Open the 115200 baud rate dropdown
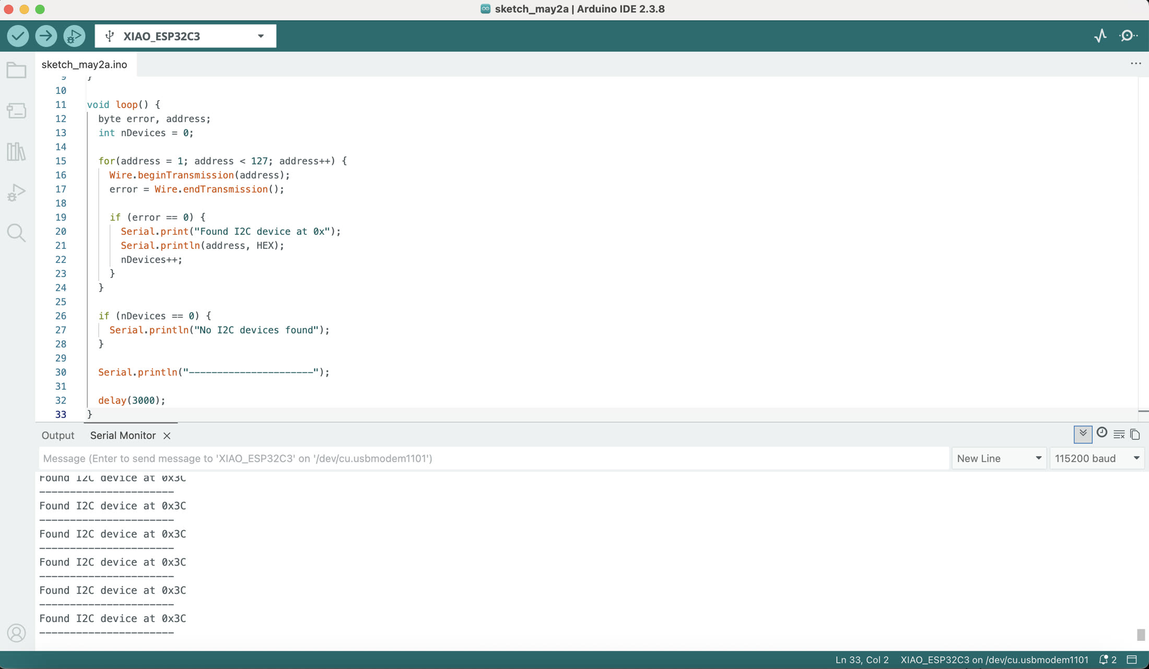The image size is (1149, 669). pyautogui.click(x=1097, y=458)
